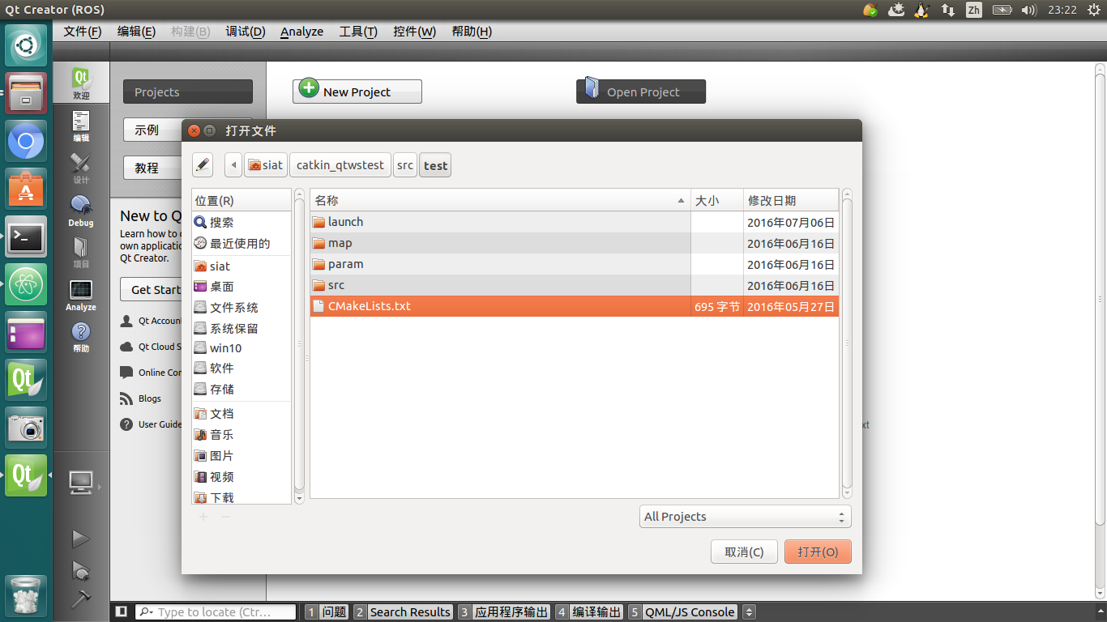Click the src path breadcrumb button

pyautogui.click(x=405, y=165)
